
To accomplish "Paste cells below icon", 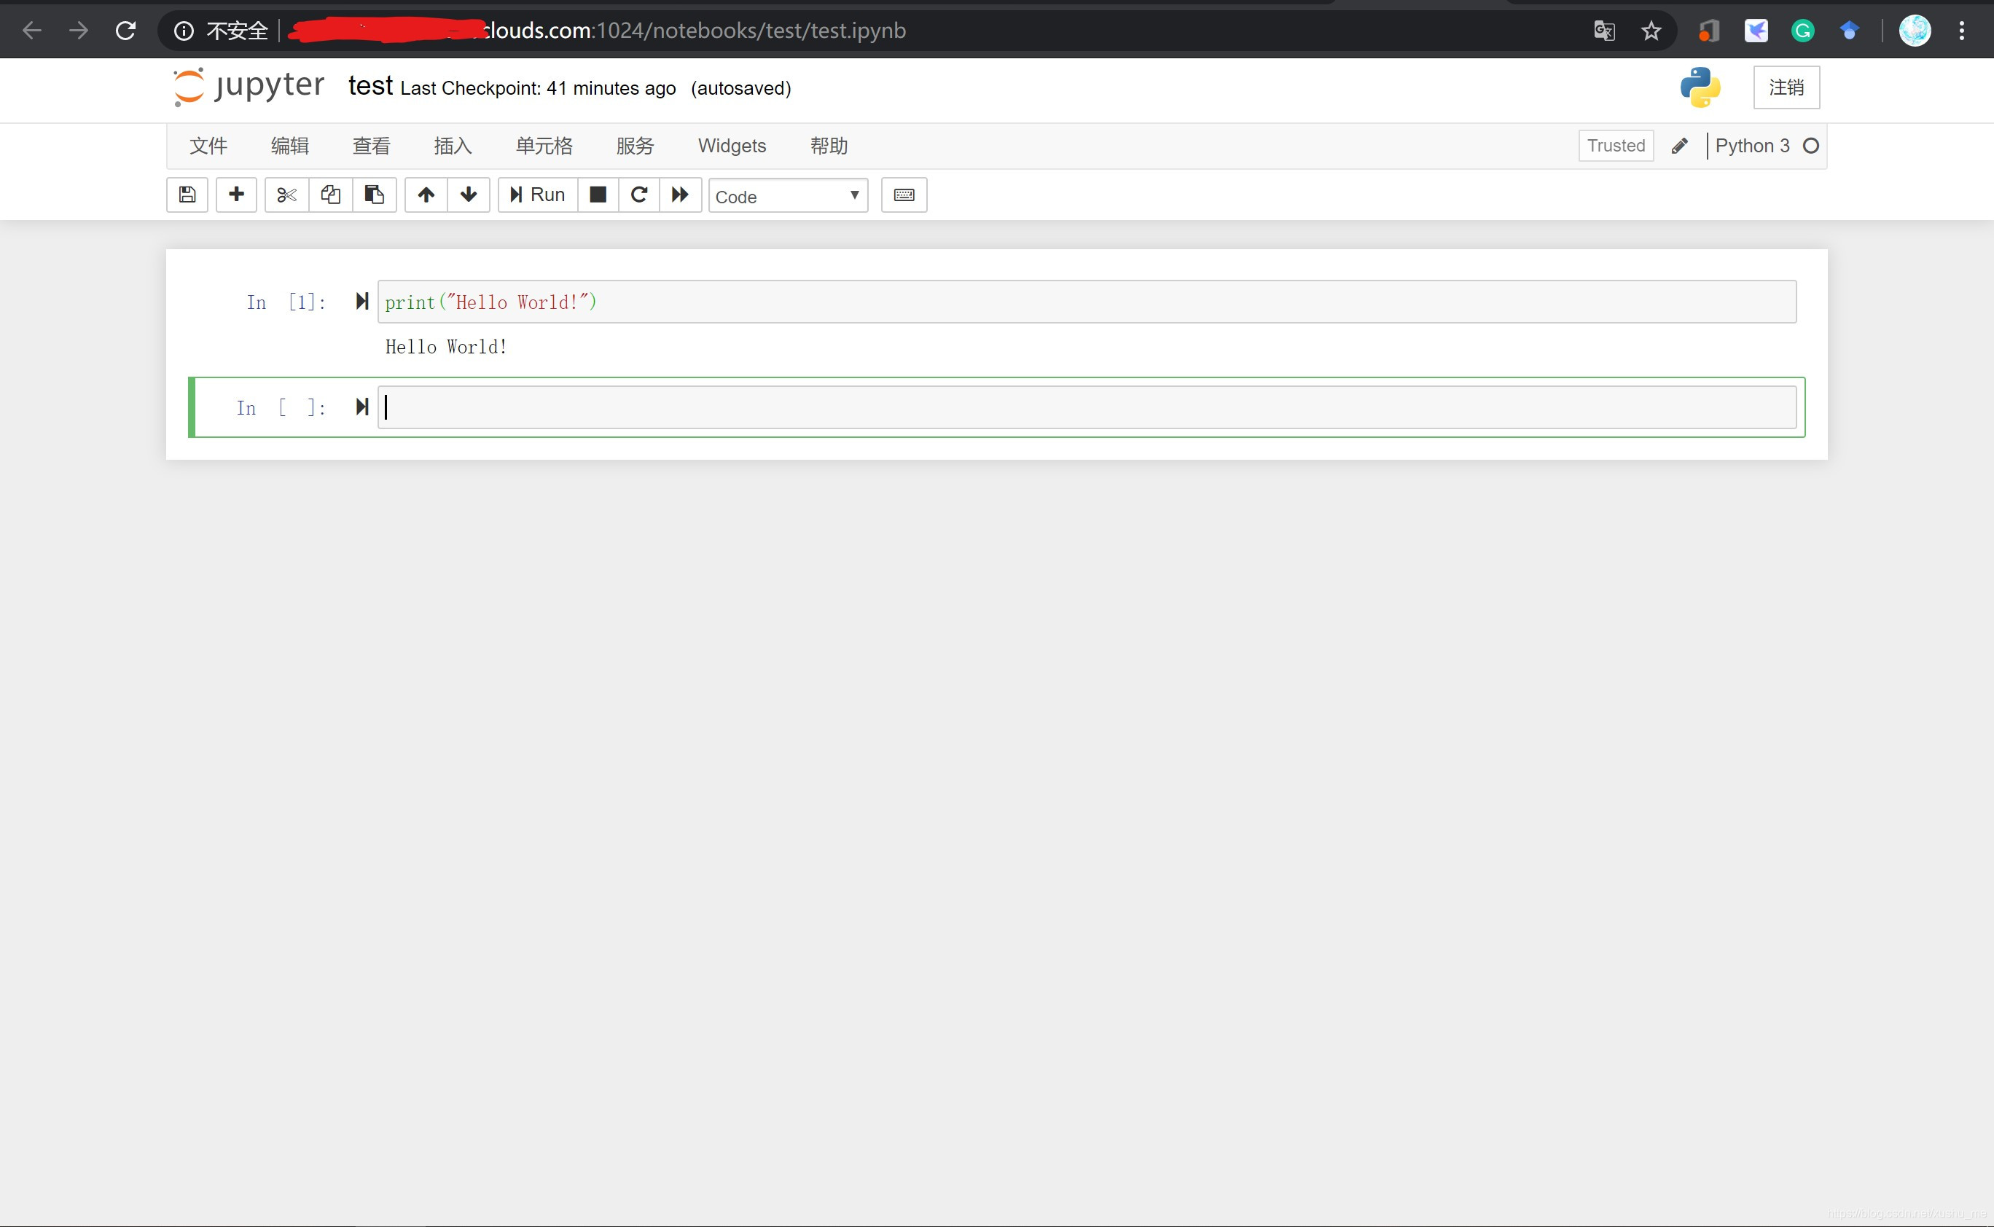I will [374, 195].
